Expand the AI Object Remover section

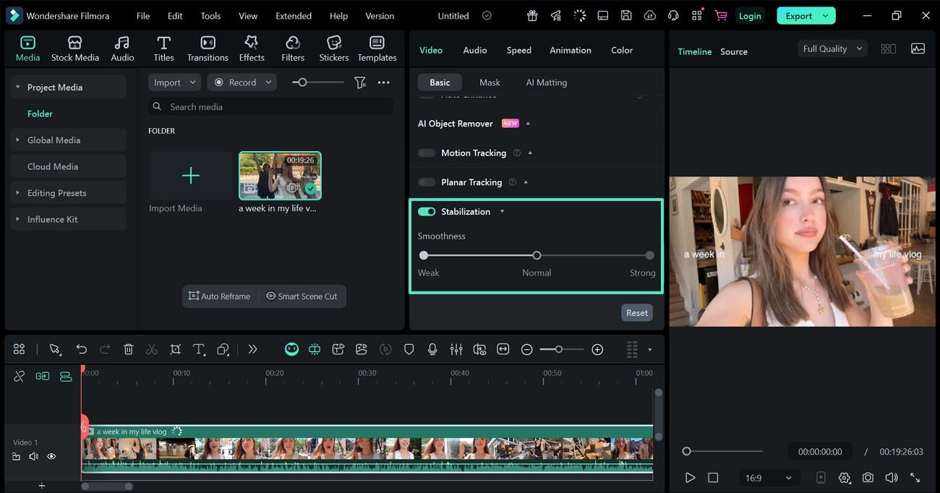527,123
